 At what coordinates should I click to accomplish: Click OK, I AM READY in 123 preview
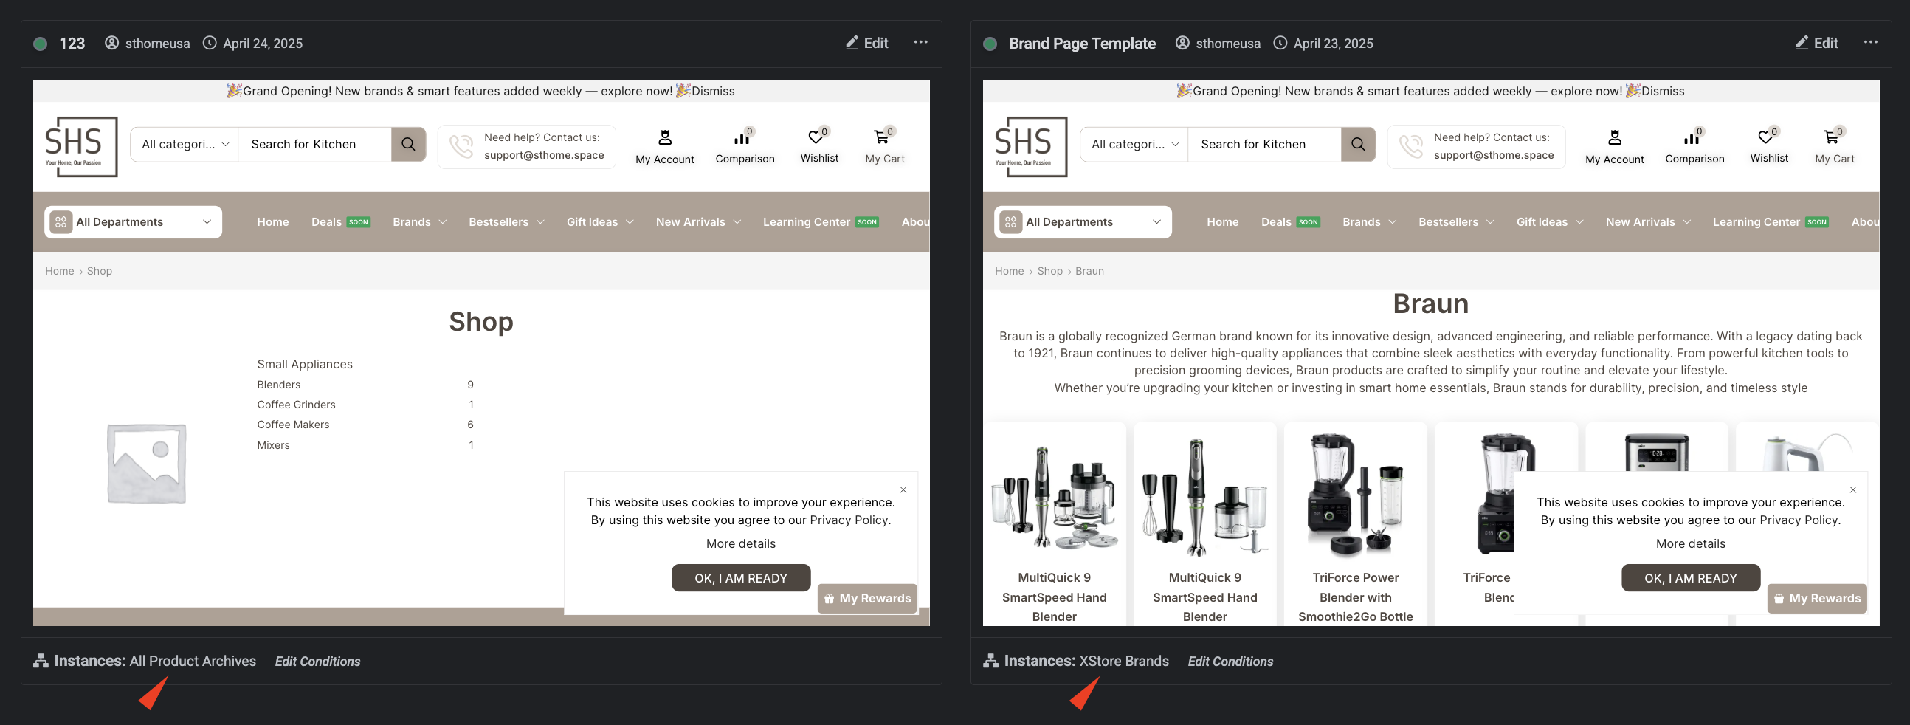click(x=741, y=578)
